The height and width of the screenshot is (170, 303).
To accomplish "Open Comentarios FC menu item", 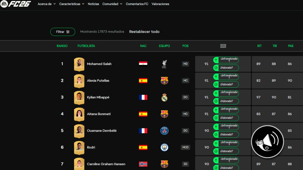I will tap(137, 4).
